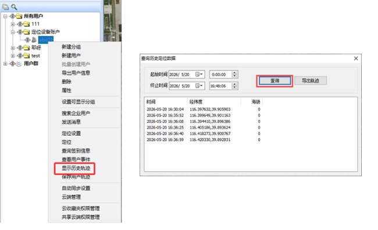This screenshot has height=230, width=378.
Task: Click folder icon of the 111 group
Action: click(x=27, y=24)
